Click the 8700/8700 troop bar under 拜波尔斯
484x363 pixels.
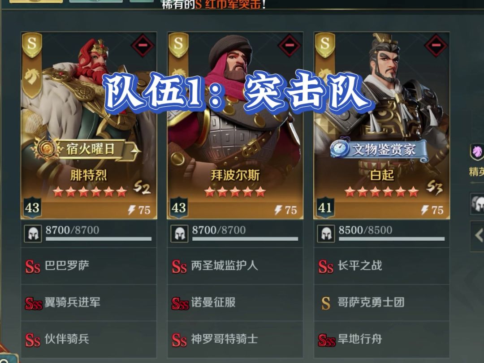[x=245, y=233]
